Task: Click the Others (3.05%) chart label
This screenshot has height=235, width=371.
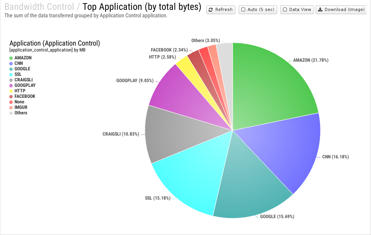Action: 206,40
